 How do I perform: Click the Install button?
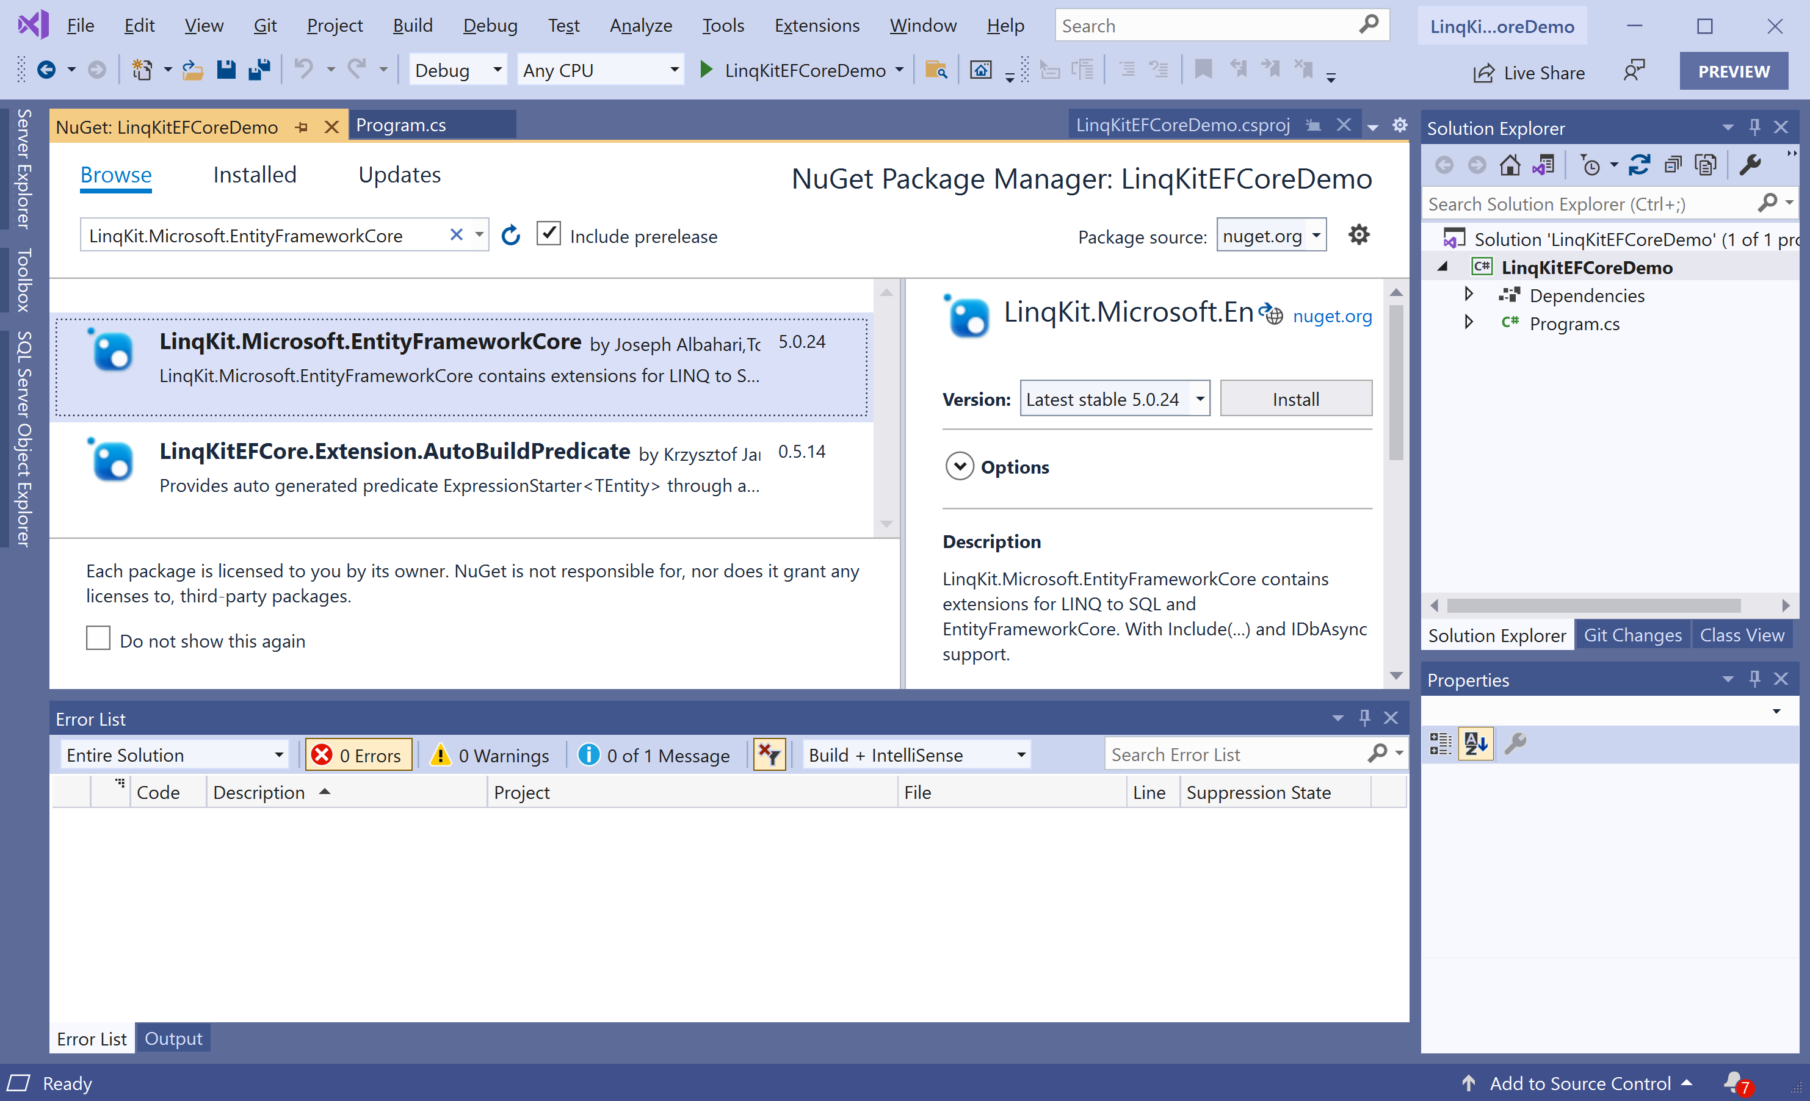1295,399
